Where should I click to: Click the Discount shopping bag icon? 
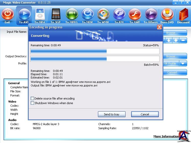(x=183, y=15)
